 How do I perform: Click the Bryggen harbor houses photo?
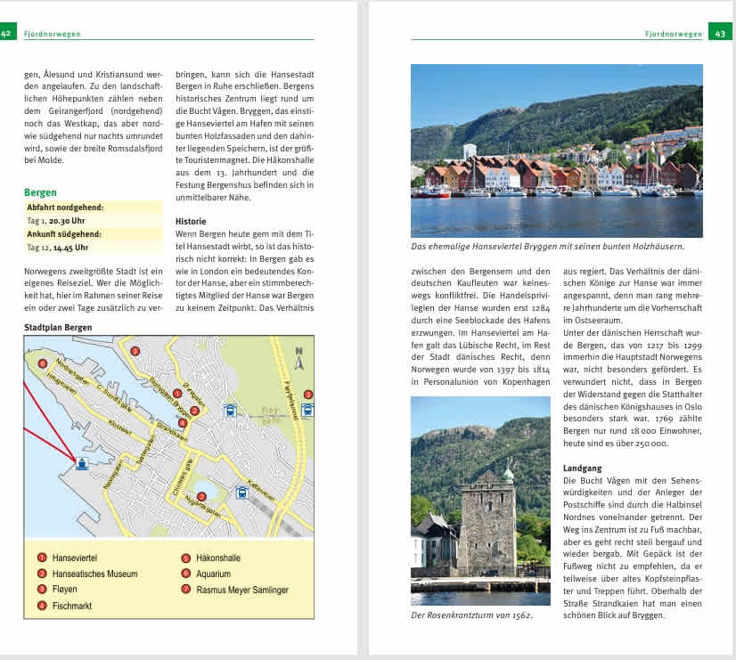(557, 151)
